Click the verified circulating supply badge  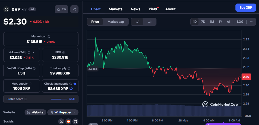pos(75,84)
